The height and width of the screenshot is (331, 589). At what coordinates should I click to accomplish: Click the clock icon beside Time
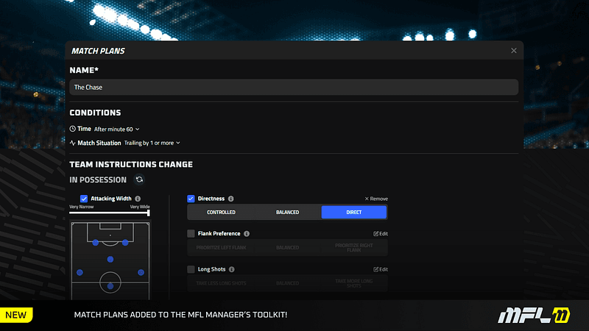click(x=73, y=129)
